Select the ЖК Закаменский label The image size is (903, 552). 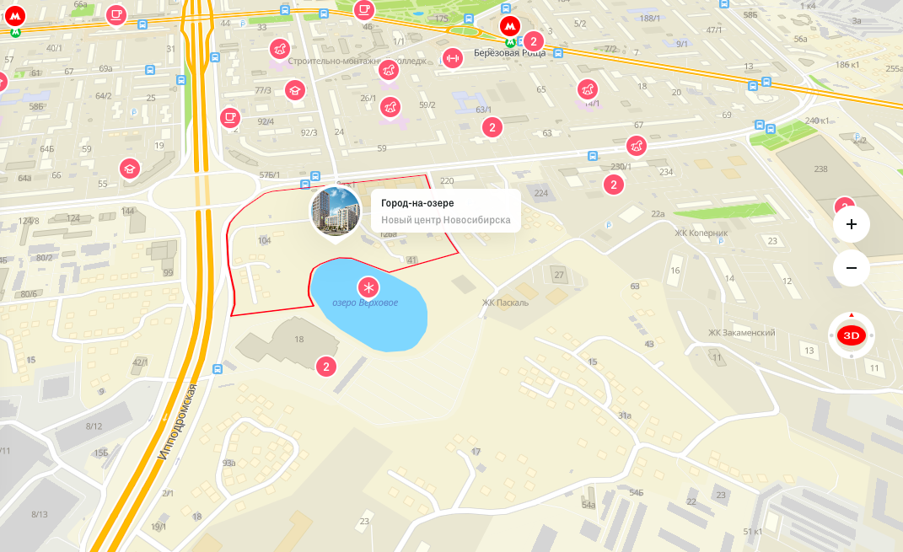coord(742,333)
